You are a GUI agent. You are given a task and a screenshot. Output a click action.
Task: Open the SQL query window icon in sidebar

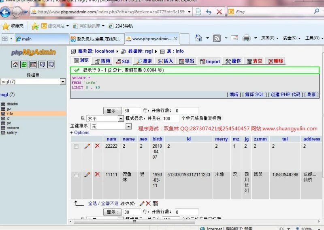[33, 64]
